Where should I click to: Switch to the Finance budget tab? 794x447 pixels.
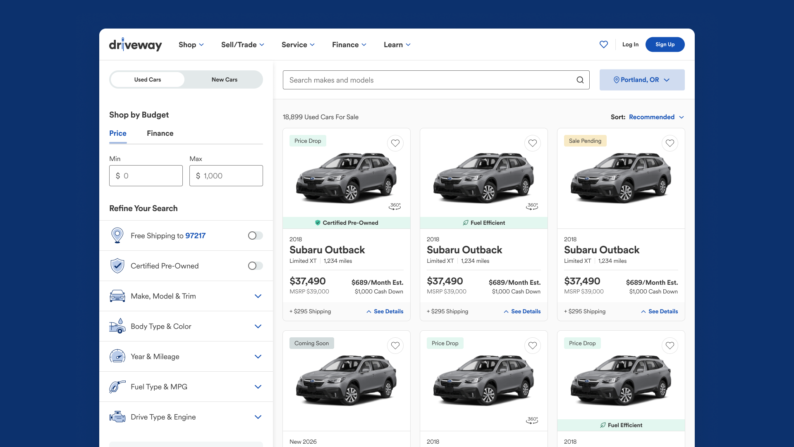[160, 133]
